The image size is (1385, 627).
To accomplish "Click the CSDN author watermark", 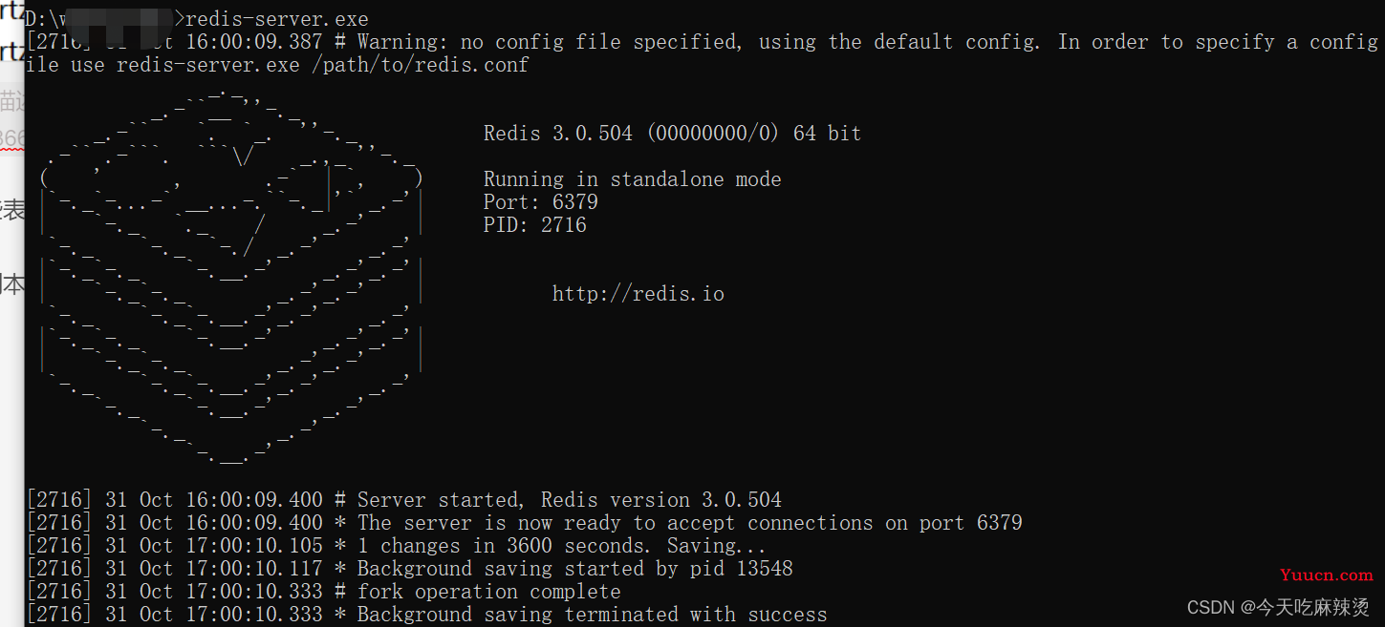I will pyautogui.click(x=1278, y=608).
